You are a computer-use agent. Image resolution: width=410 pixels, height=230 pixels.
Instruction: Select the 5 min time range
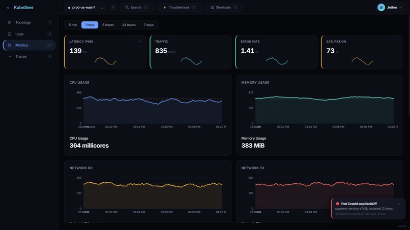pyautogui.click(x=73, y=25)
